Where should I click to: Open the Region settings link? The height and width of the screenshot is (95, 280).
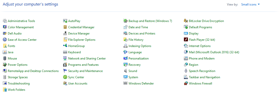[193, 65]
